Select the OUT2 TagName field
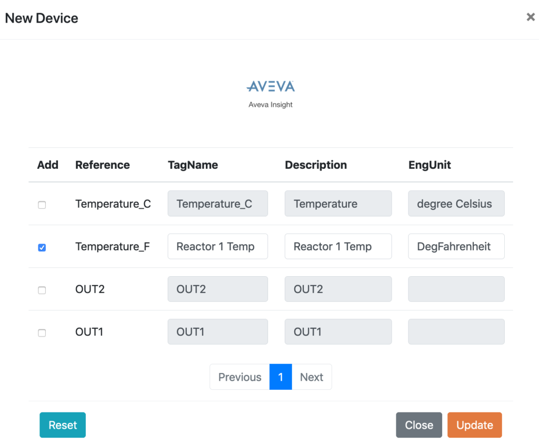This screenshot has width=539, height=445. [x=217, y=289]
